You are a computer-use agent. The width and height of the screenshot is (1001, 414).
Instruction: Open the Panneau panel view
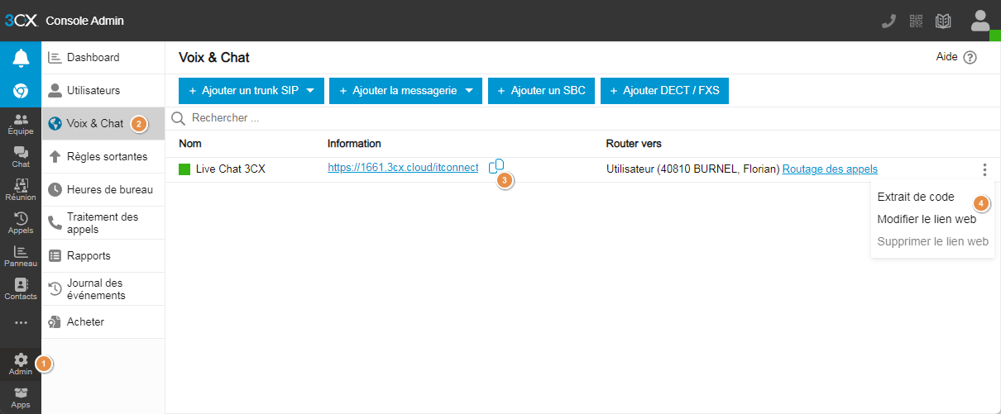pyautogui.click(x=21, y=256)
